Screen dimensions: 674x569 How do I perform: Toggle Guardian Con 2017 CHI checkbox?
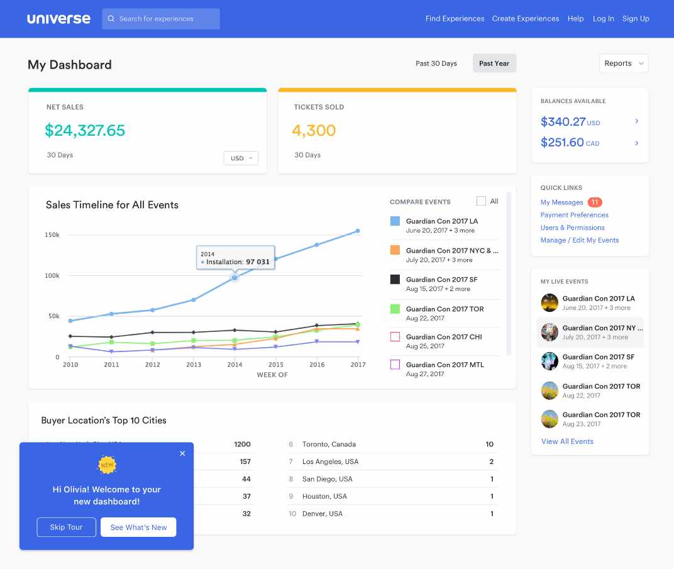tap(395, 337)
